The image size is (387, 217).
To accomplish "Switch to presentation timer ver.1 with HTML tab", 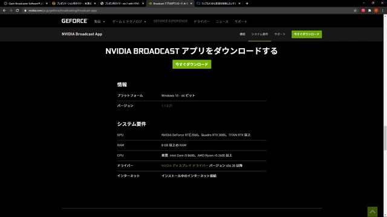I will [x=122, y=4].
